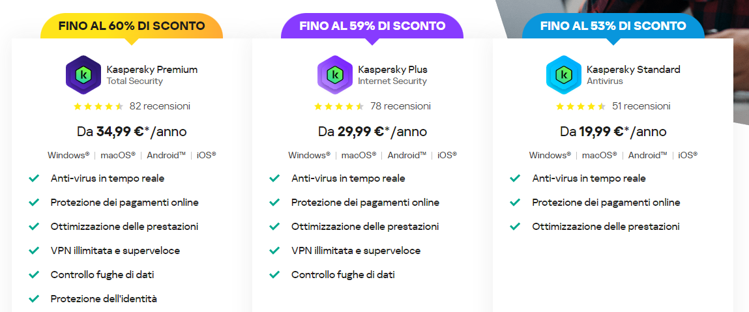Click the Kaspersky Standard hexagon product icon

click(563, 75)
